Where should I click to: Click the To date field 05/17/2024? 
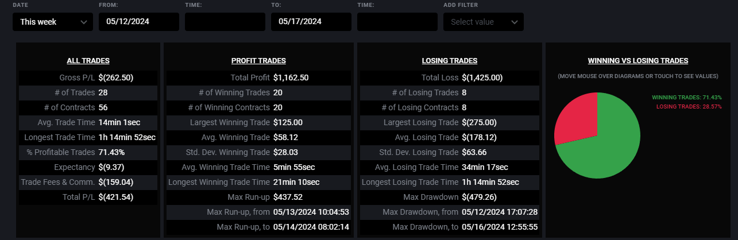311,22
